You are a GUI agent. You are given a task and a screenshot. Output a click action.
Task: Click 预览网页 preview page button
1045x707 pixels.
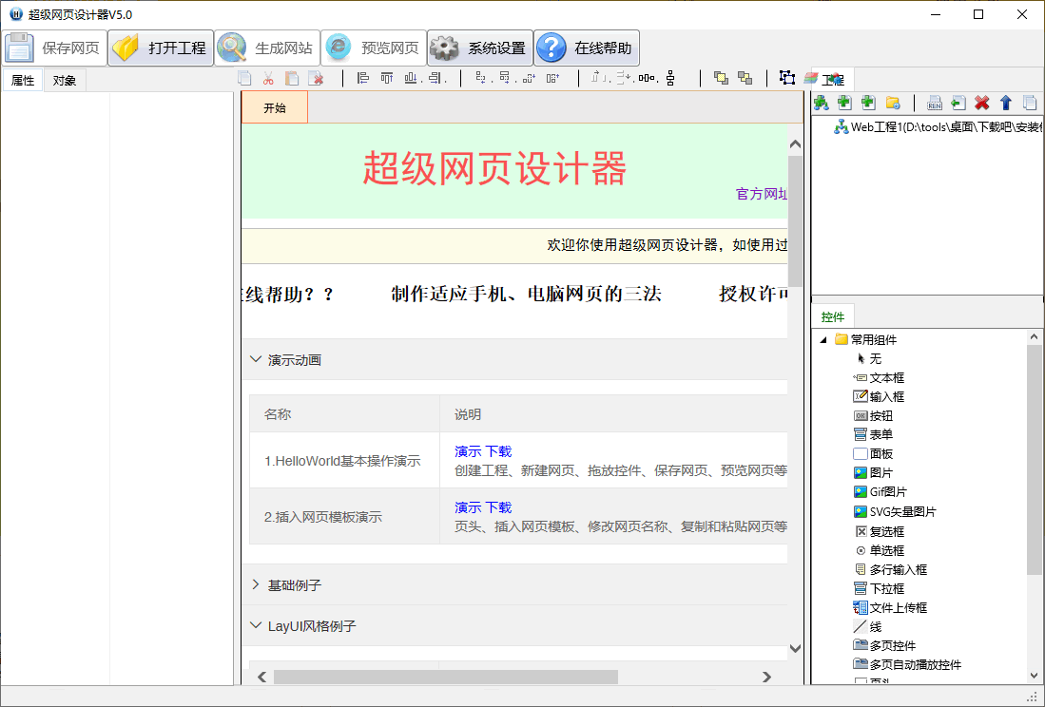coord(374,48)
